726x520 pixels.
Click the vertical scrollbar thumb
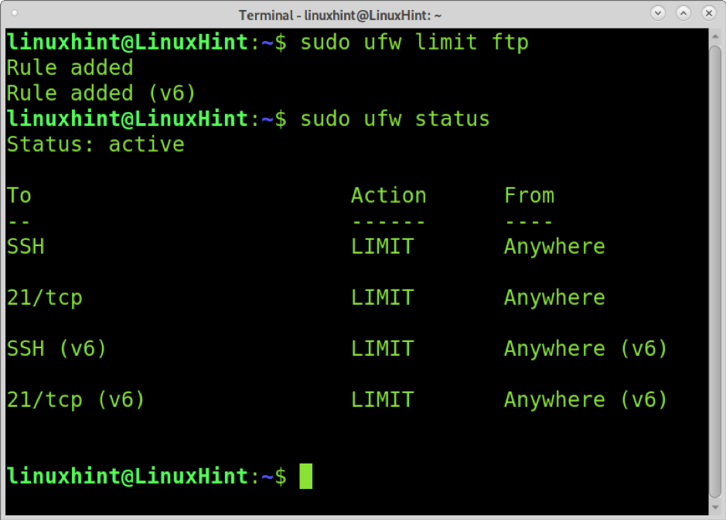tap(715, 271)
